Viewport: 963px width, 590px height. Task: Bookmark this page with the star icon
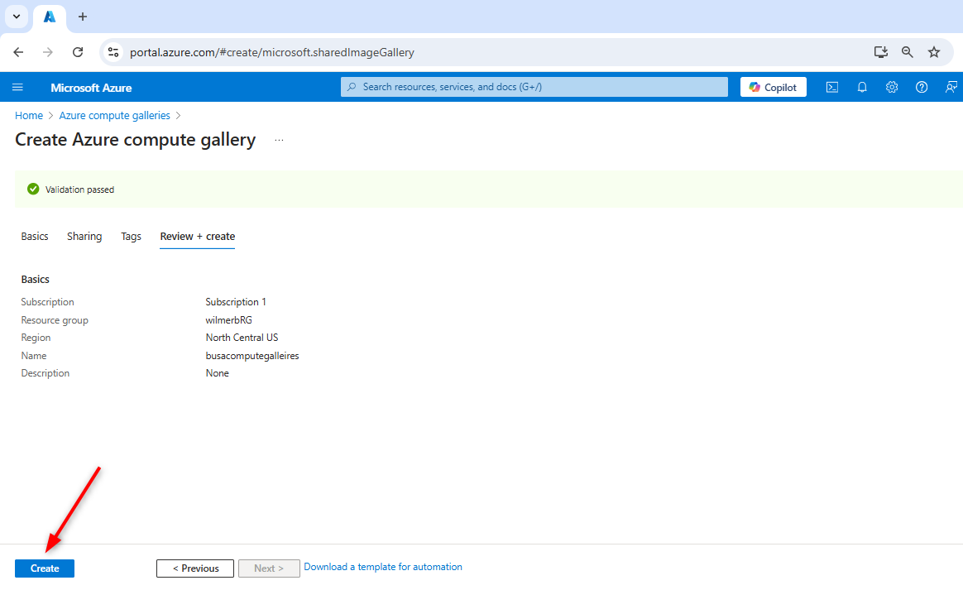[x=934, y=52]
